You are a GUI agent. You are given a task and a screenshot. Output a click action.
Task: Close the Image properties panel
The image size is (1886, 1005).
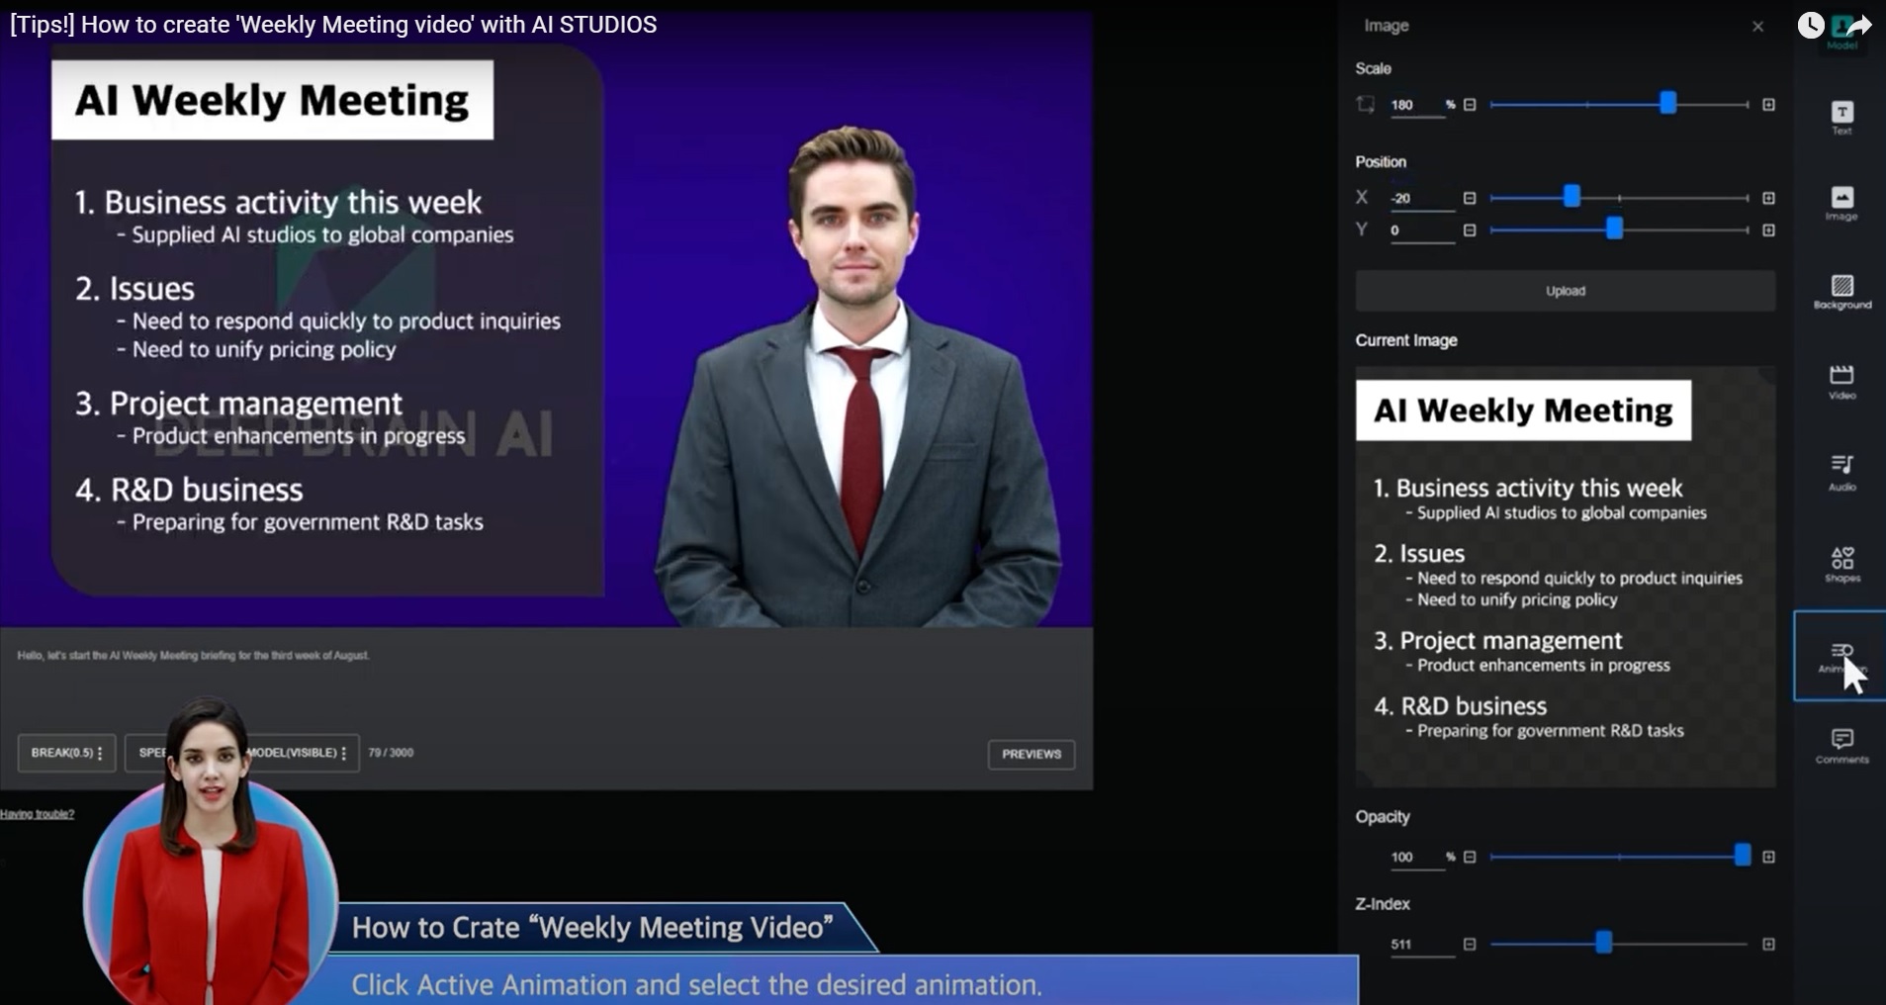point(1757,27)
